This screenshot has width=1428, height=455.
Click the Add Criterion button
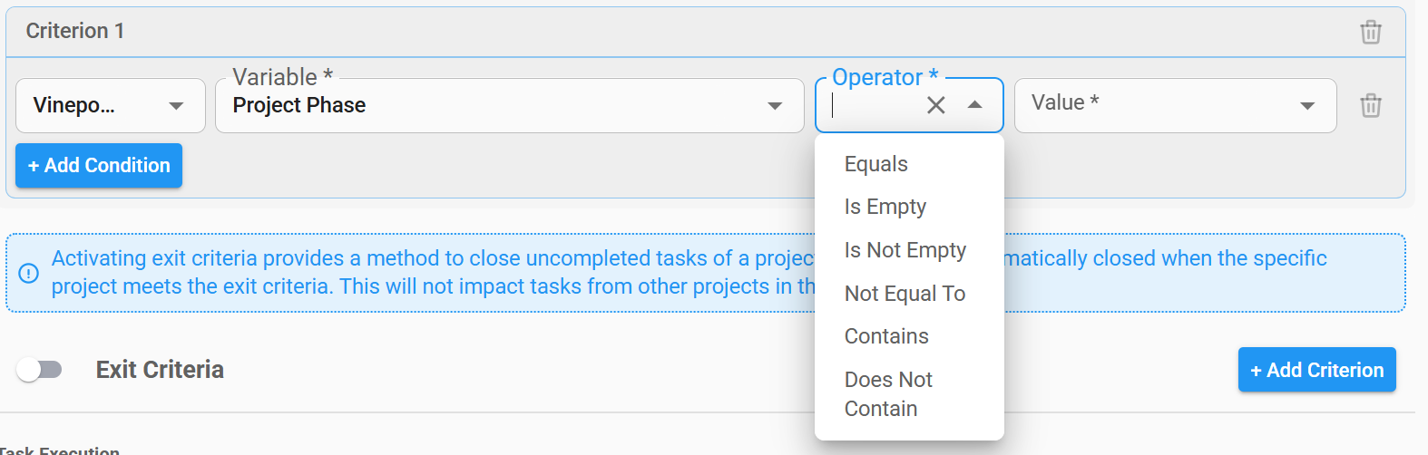point(1316,370)
